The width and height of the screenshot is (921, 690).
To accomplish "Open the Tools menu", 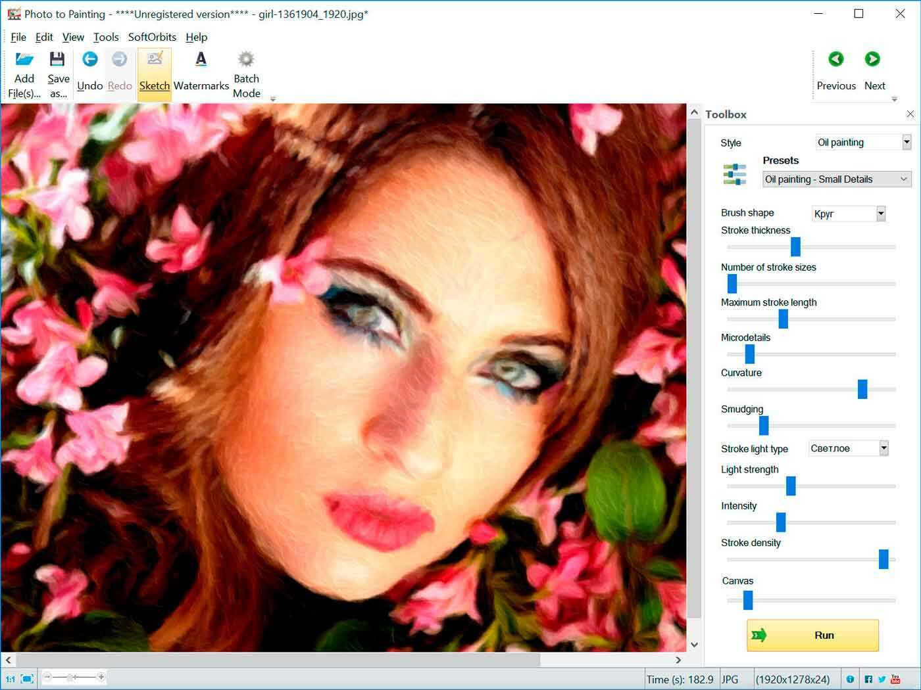I will 106,37.
